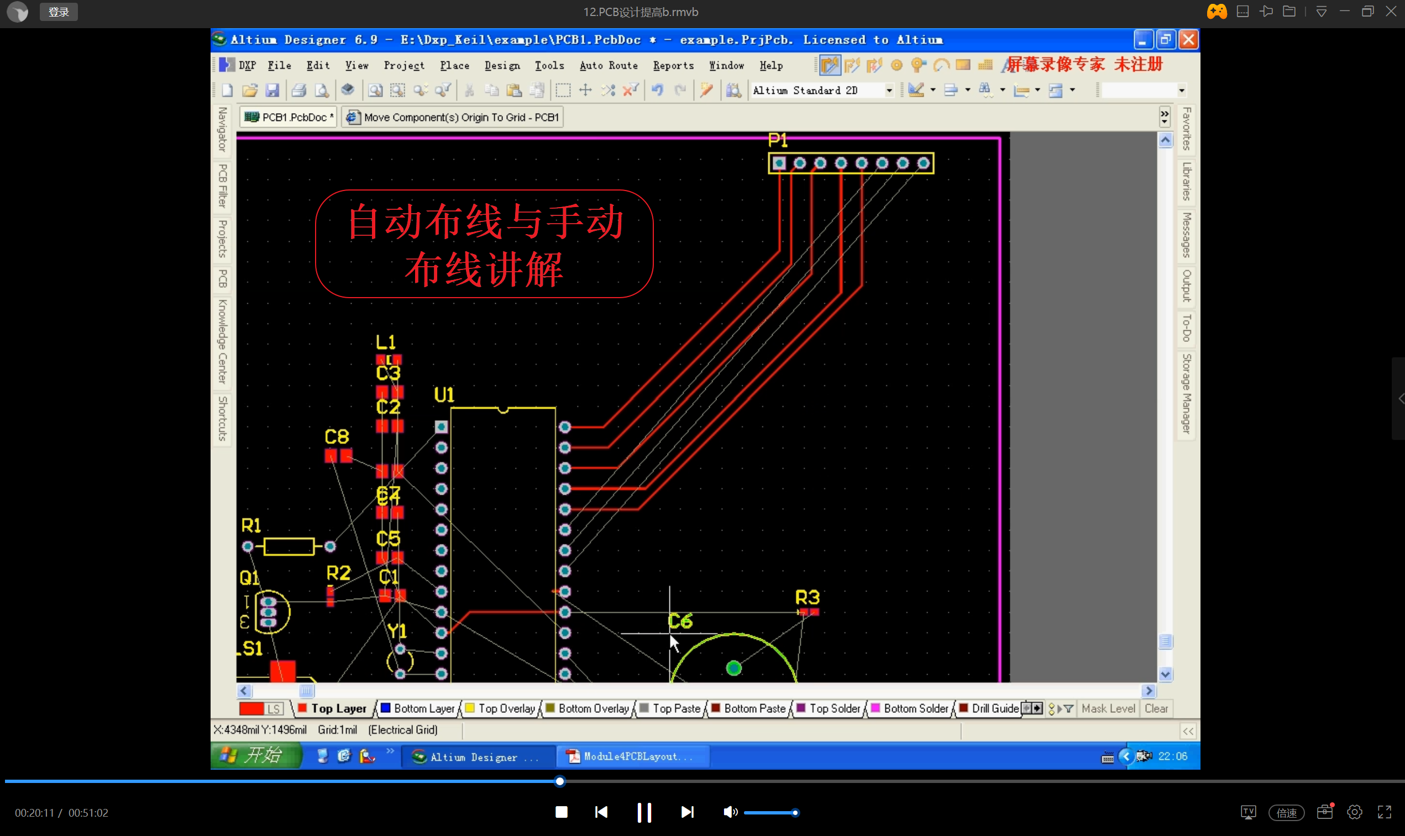Click the Save floppy disk icon
This screenshot has width=1405, height=836.
[273, 90]
